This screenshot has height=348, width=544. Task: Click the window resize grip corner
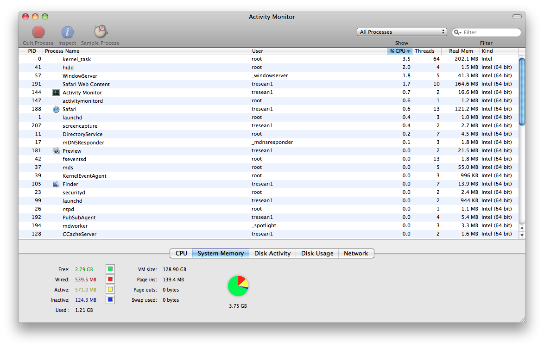[x=523, y=320]
